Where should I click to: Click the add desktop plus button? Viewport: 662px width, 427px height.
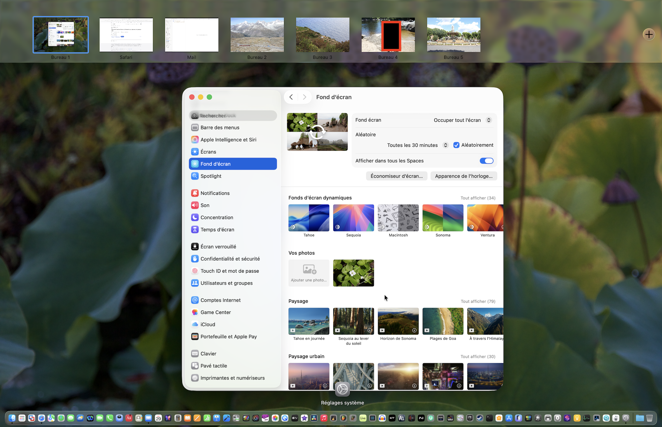coord(649,34)
